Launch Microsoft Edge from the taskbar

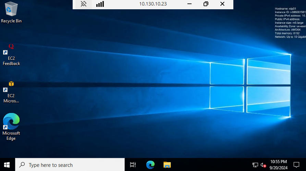pos(150,165)
